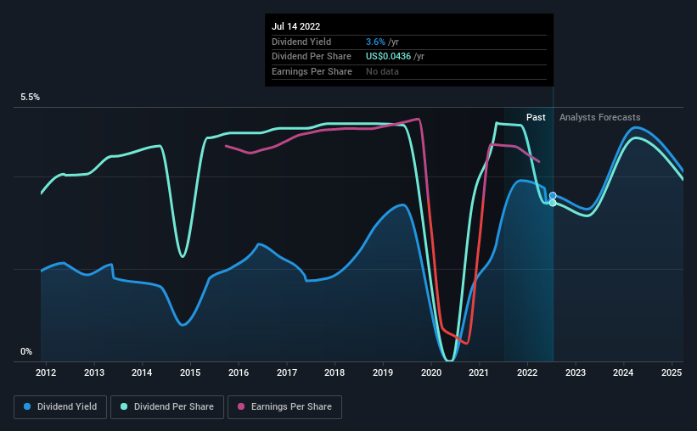Click the 2025 year axis label
The height and width of the screenshot is (431, 697).
[x=672, y=372]
